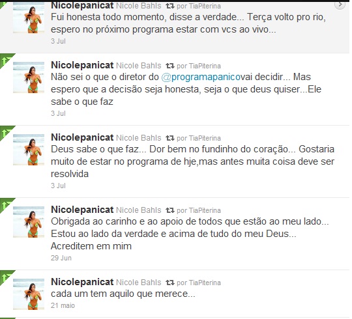Open the '21 maio' tweet timestamp
The width and height of the screenshot is (352, 319).
[63, 305]
